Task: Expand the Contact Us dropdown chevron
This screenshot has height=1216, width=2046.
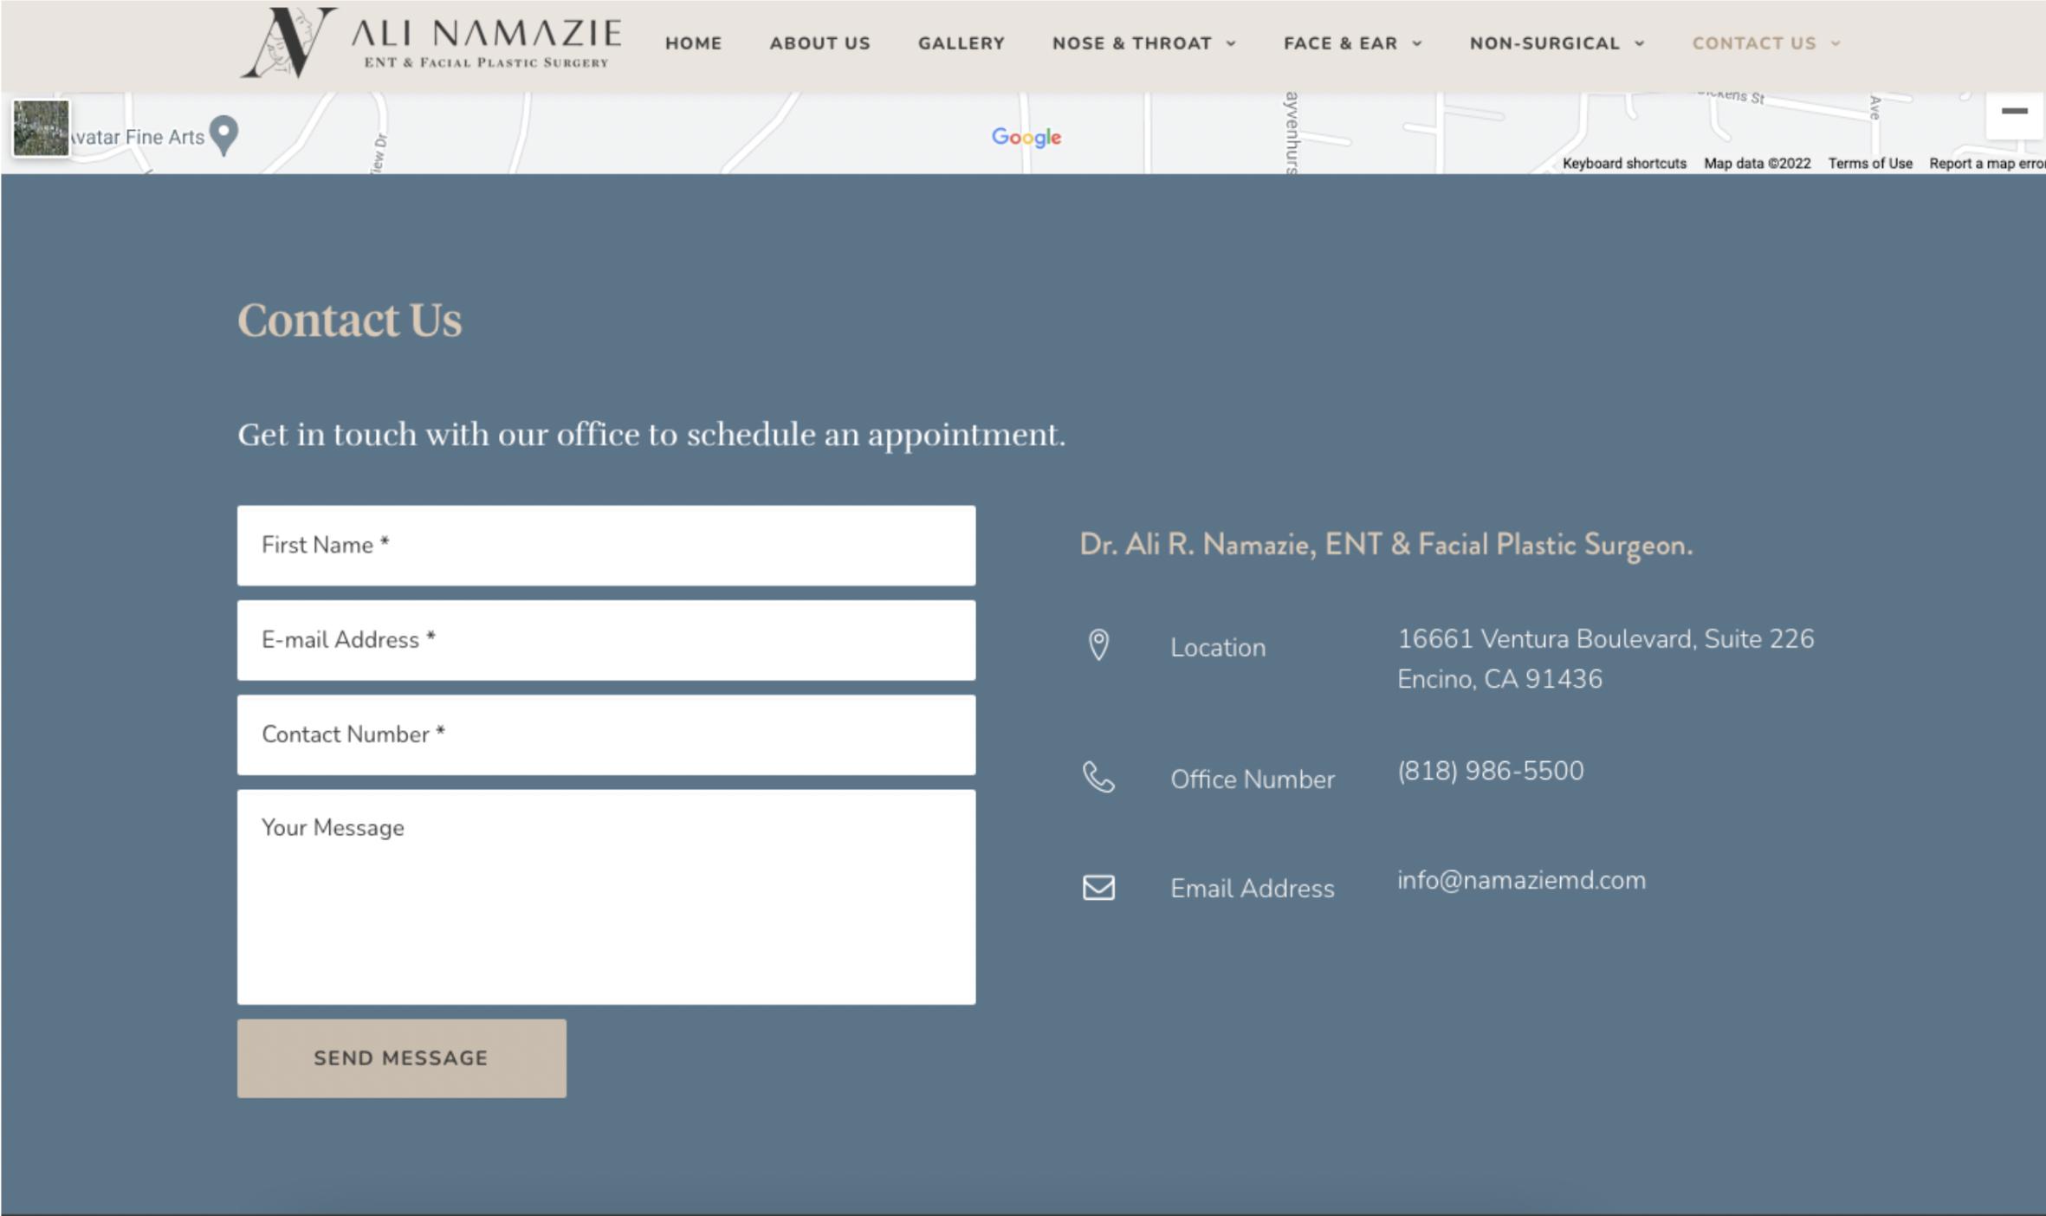Action: tap(1836, 43)
